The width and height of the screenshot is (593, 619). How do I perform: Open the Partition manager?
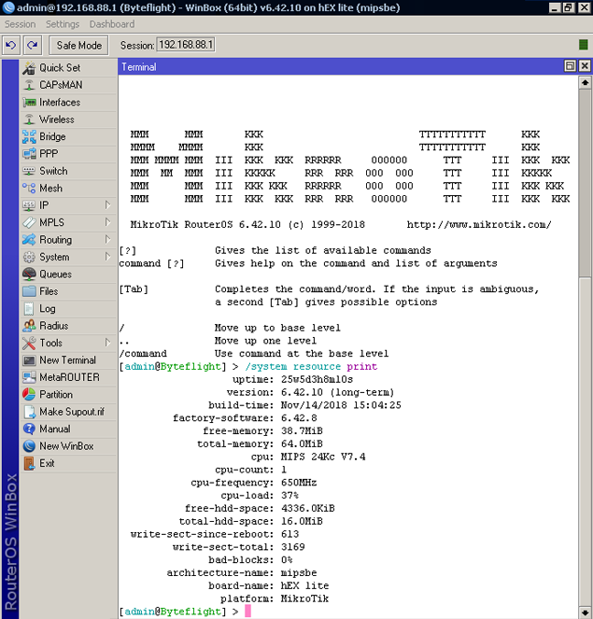click(x=68, y=394)
